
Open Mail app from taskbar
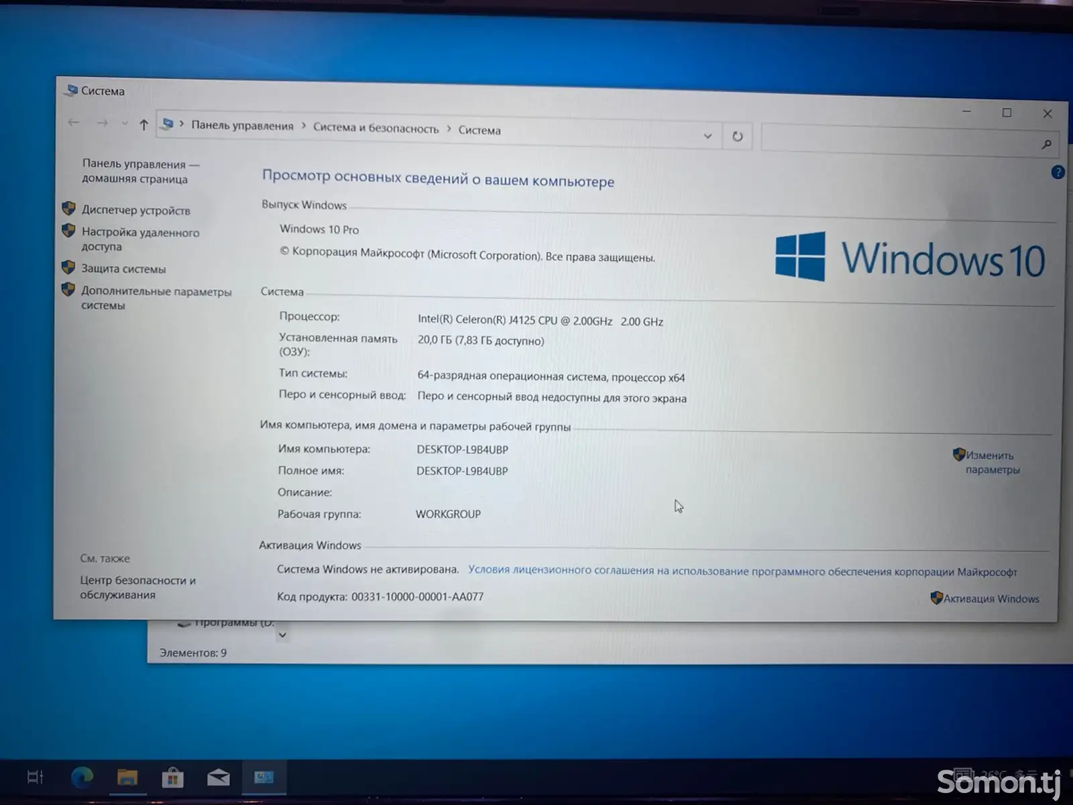coord(218,778)
